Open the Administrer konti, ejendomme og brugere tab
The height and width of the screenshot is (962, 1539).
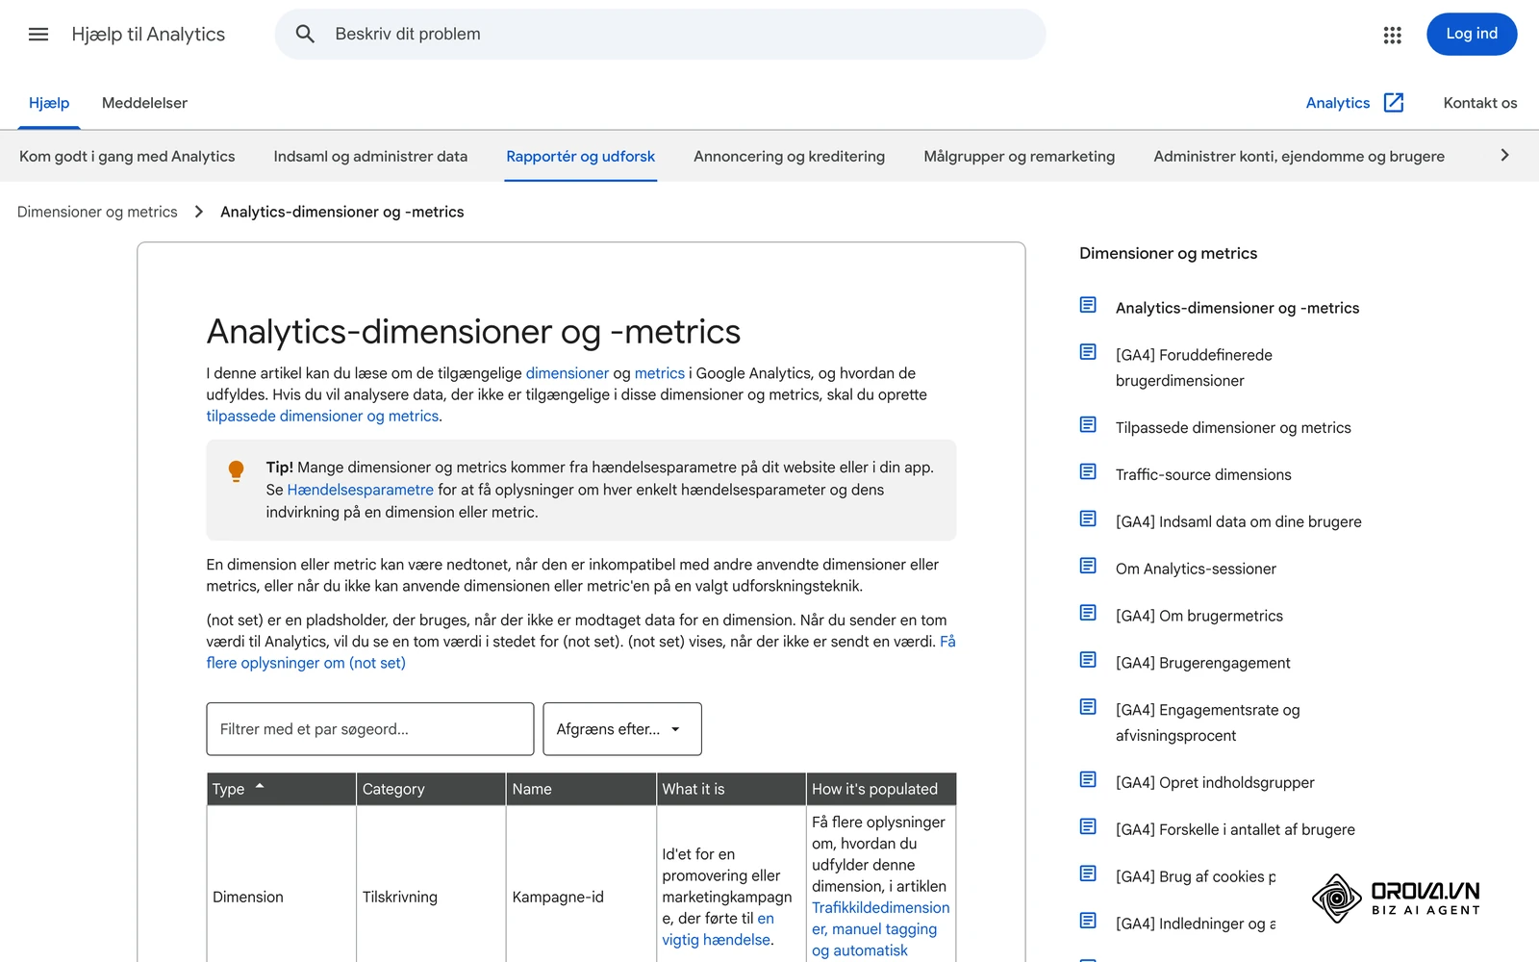[1299, 157]
